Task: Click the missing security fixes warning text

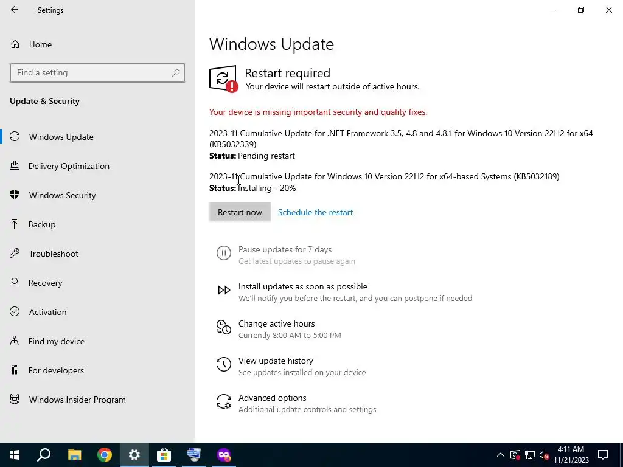Action: pos(318,112)
